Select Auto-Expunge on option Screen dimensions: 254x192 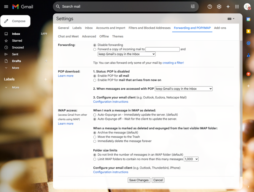click(95, 115)
